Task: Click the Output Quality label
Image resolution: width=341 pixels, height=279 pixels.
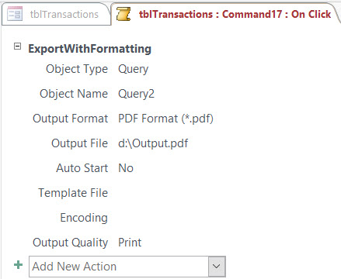Action: (x=70, y=243)
